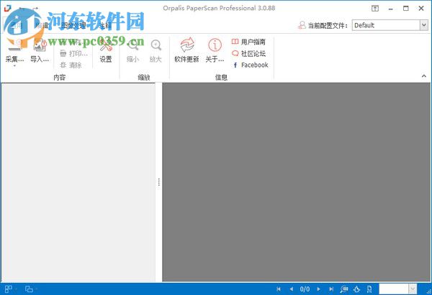Open the 采集 (Acquire) scan button
Screen dimensions: 432x295
(x=14, y=51)
